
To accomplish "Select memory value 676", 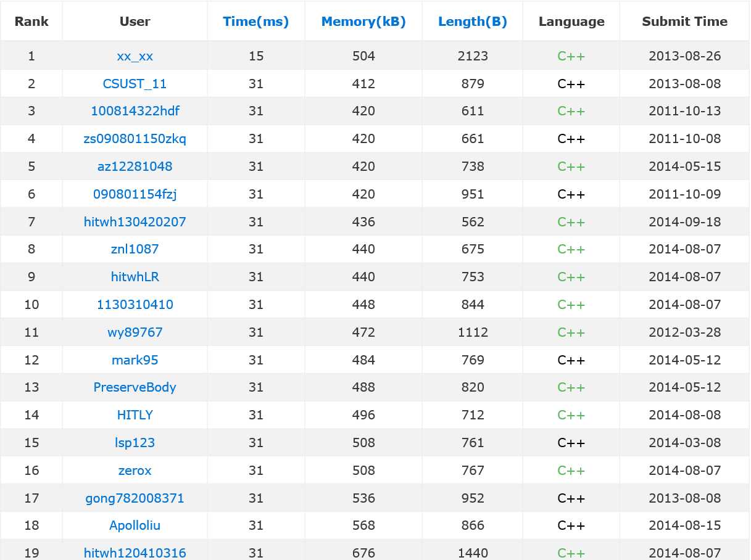I will click(363, 553).
